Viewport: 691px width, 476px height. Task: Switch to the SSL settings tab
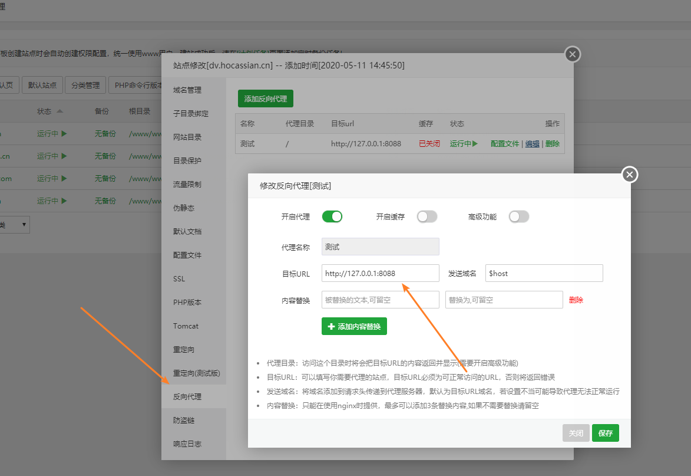(179, 278)
